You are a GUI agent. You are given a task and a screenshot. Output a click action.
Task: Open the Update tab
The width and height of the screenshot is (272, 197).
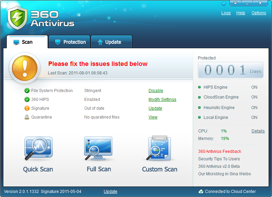click(112, 42)
